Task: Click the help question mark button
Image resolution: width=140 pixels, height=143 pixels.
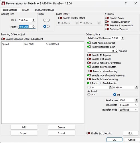Action: coord(126,3)
